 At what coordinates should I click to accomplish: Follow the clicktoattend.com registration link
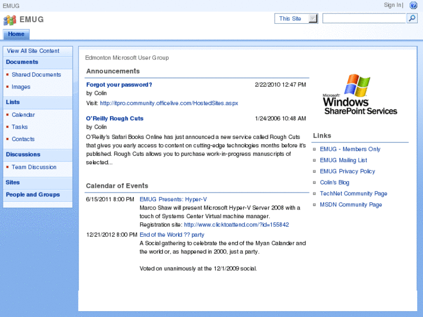(x=236, y=225)
